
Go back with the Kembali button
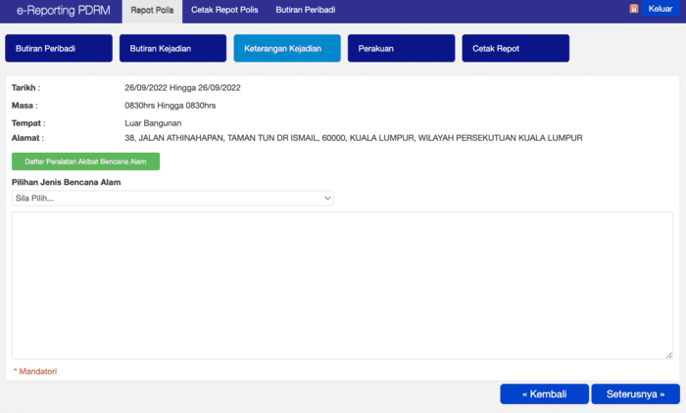[544, 393]
